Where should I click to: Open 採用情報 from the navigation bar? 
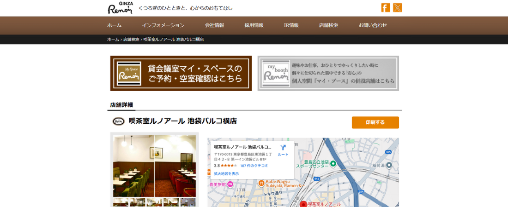pyautogui.click(x=254, y=25)
